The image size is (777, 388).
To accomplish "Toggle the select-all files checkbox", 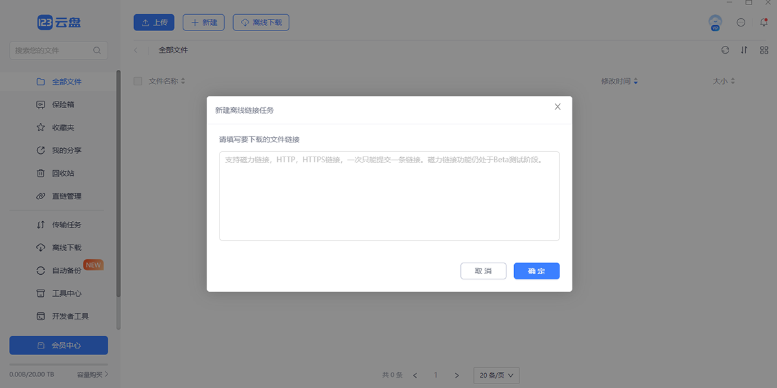I will coord(137,81).
